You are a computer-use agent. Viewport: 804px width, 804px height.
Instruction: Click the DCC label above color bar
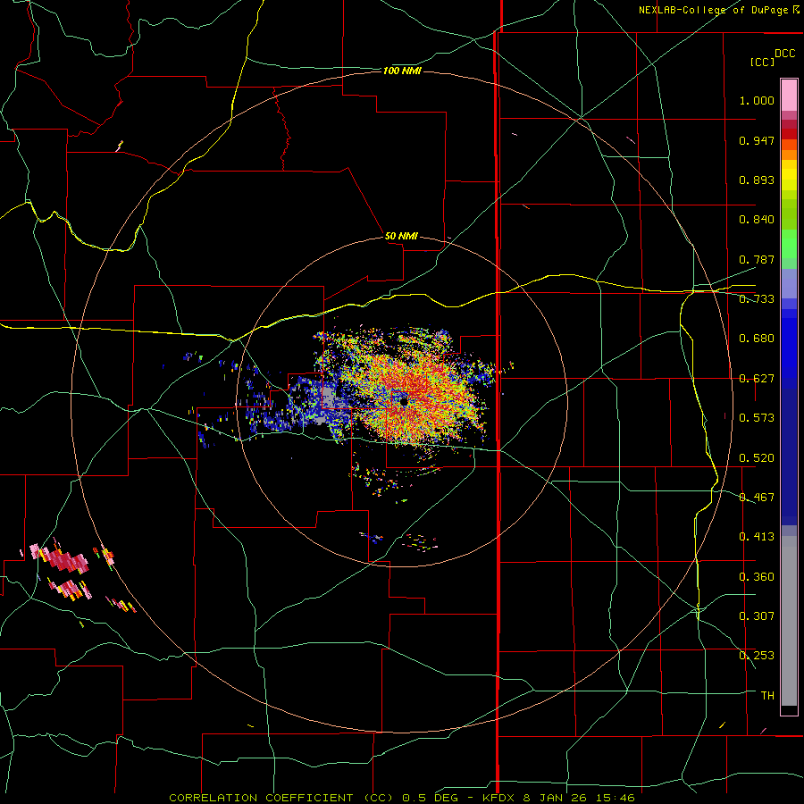784,54
